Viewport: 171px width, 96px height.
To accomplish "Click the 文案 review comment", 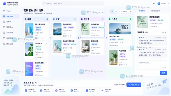I will point(152,52).
